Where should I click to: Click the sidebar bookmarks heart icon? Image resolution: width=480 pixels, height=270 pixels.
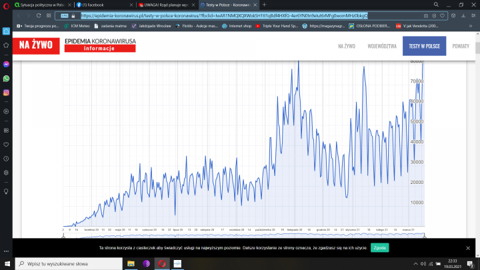(x=6, y=144)
